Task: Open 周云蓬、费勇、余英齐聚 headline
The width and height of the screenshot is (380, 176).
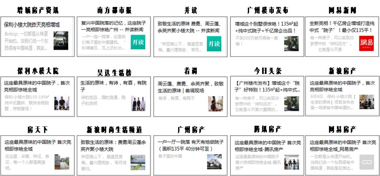Action: 190,87
